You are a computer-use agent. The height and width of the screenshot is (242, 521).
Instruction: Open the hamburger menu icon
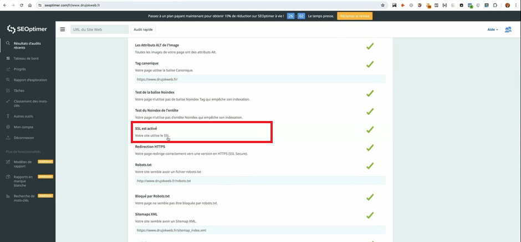pyautogui.click(x=63, y=29)
